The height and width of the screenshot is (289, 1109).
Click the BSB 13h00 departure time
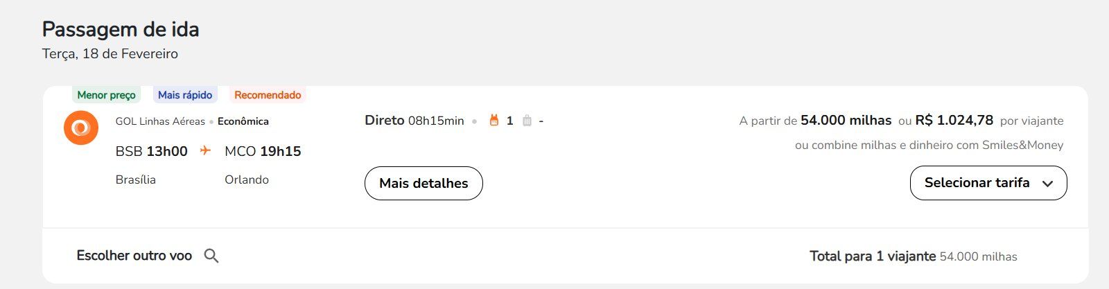point(152,151)
